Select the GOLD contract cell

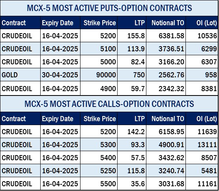click(21, 75)
